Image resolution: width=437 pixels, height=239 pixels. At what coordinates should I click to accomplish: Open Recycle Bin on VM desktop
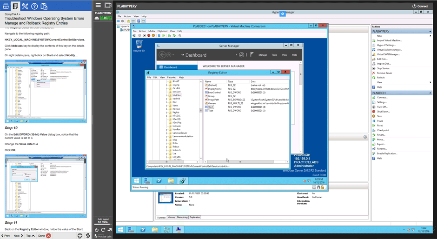click(139, 46)
